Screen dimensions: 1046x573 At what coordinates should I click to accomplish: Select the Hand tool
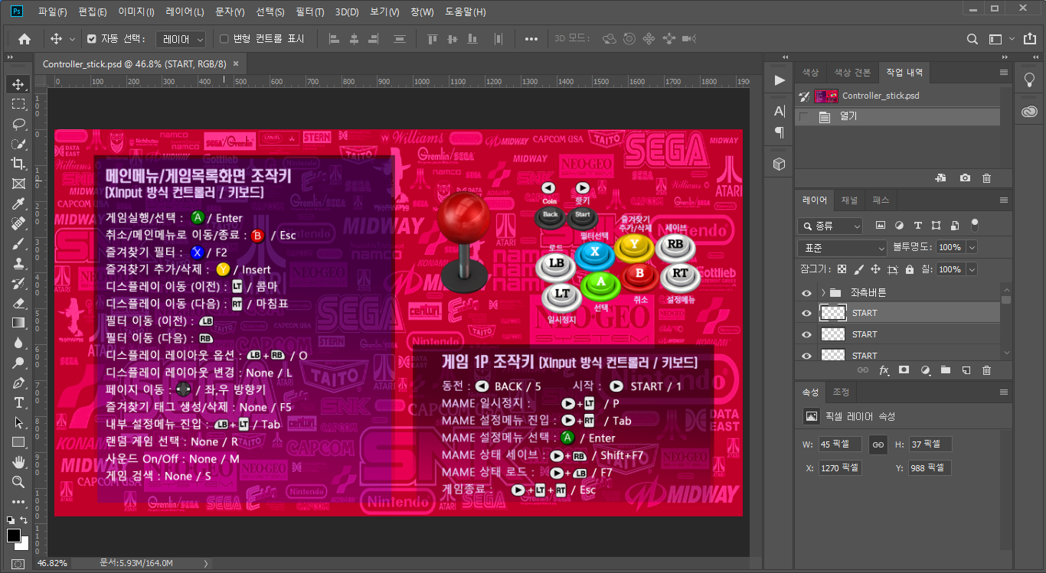coord(18,462)
